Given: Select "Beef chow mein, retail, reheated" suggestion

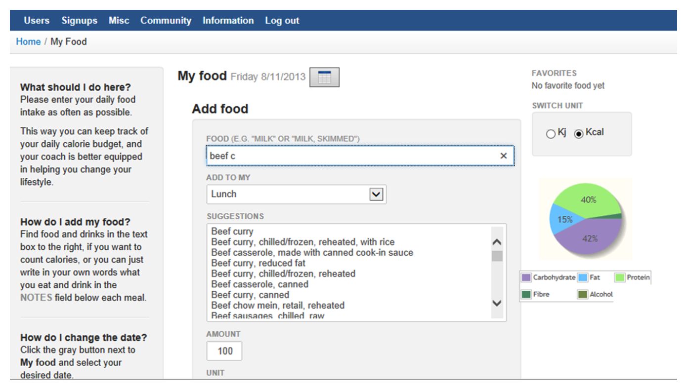Looking at the screenshot, I should pyautogui.click(x=277, y=306).
